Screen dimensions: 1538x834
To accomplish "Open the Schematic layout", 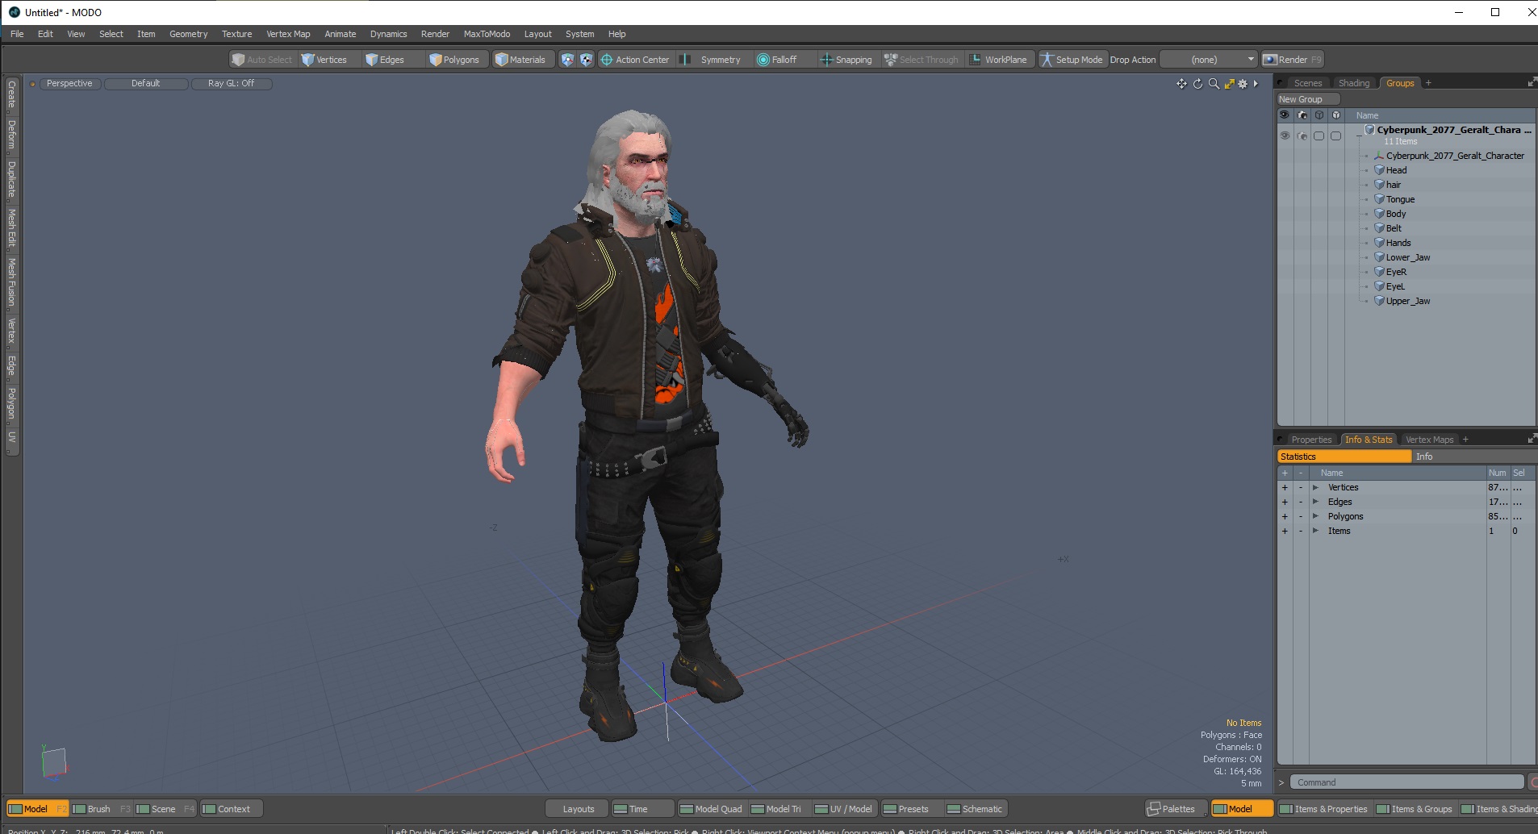I will [x=975, y=809].
